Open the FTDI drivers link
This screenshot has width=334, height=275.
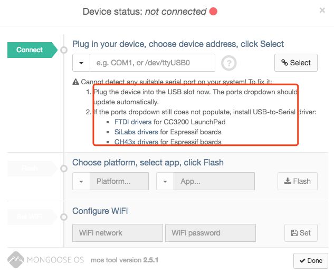[x=133, y=122]
